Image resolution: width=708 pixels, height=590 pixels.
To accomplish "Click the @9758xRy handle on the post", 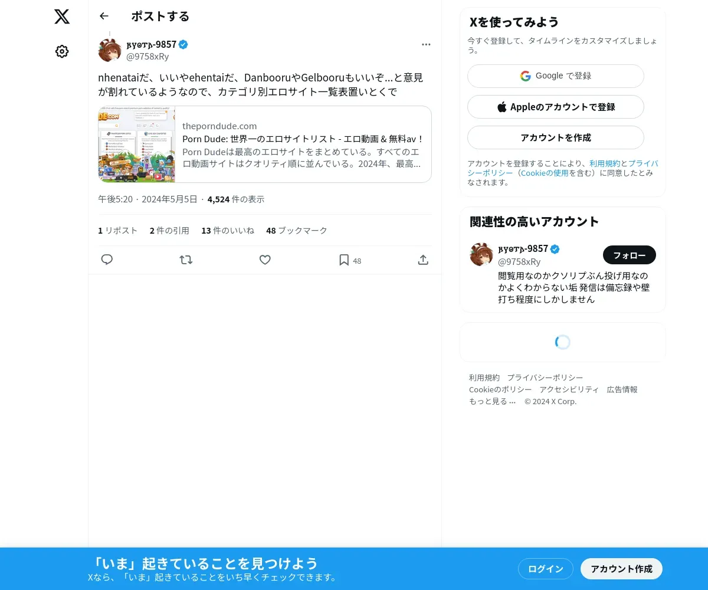I will click(147, 57).
